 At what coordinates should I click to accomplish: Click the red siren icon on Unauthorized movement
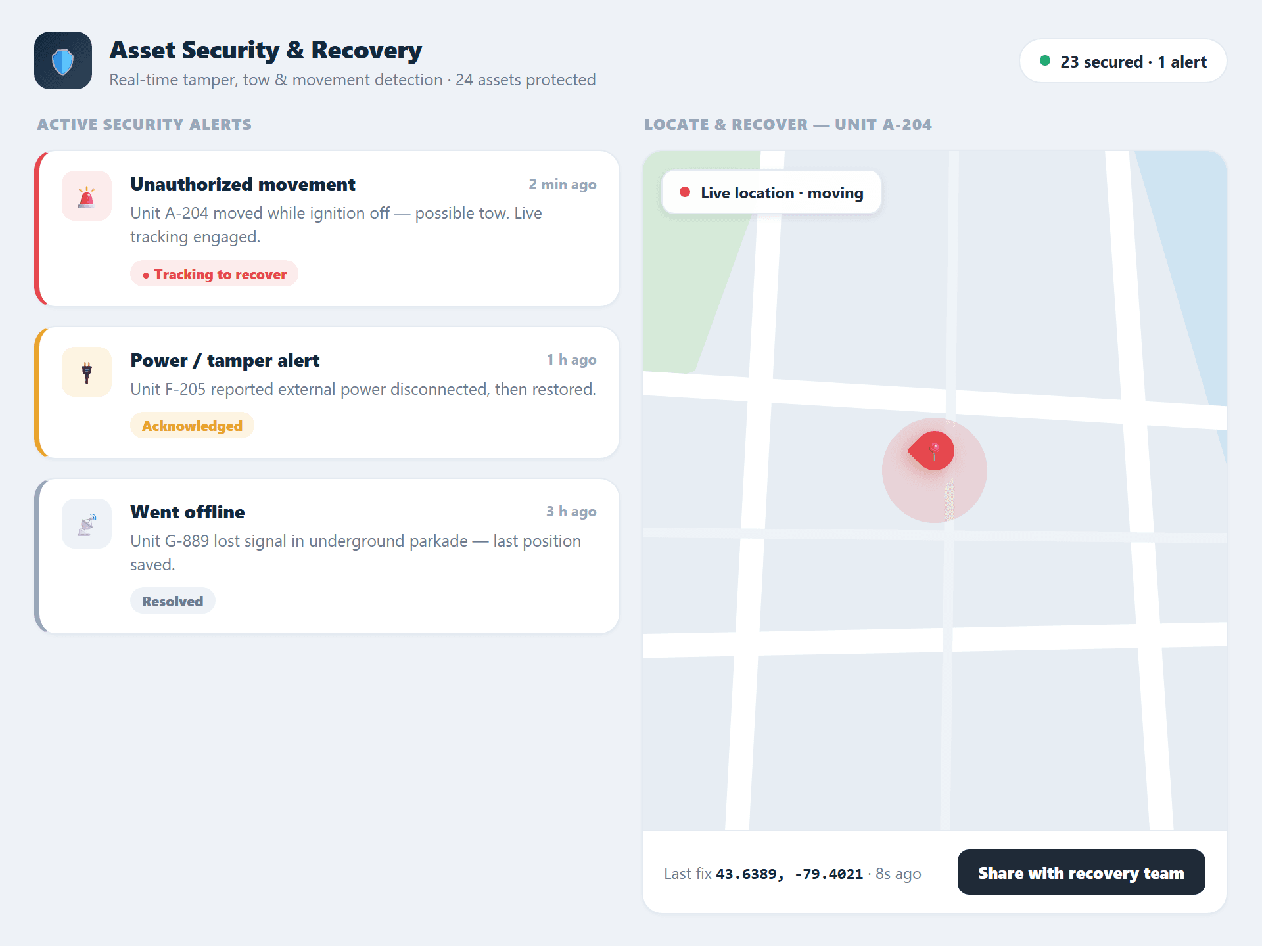87,196
